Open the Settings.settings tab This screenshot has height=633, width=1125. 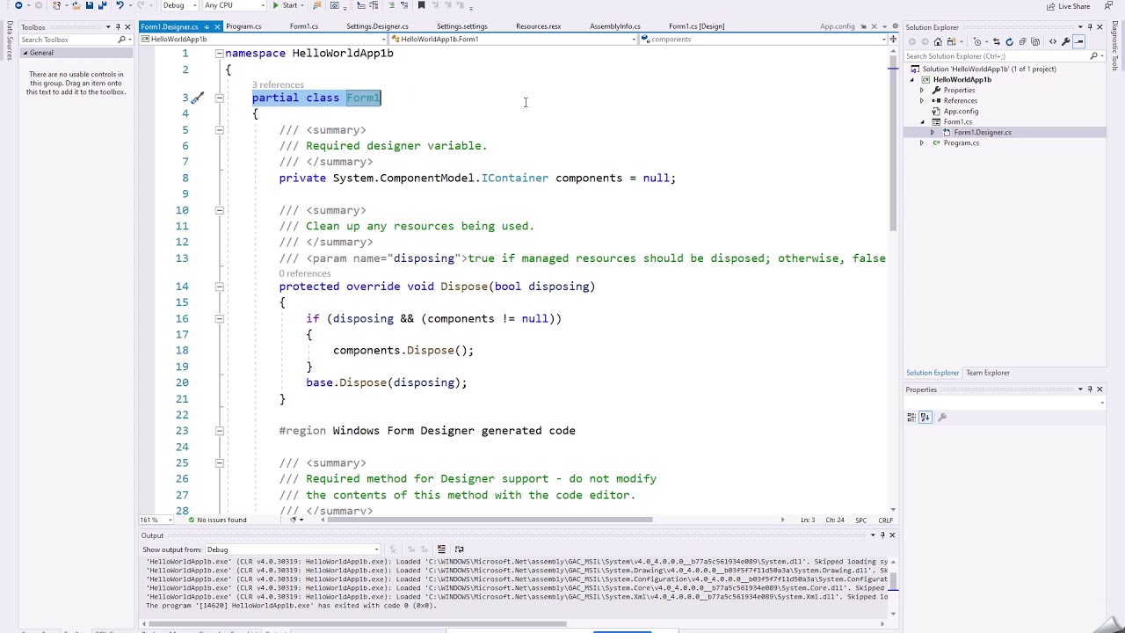[461, 26]
